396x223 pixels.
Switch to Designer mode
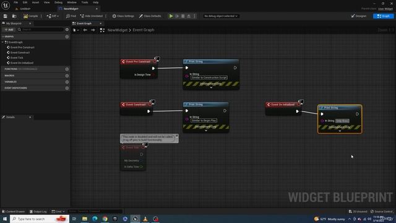point(359,16)
